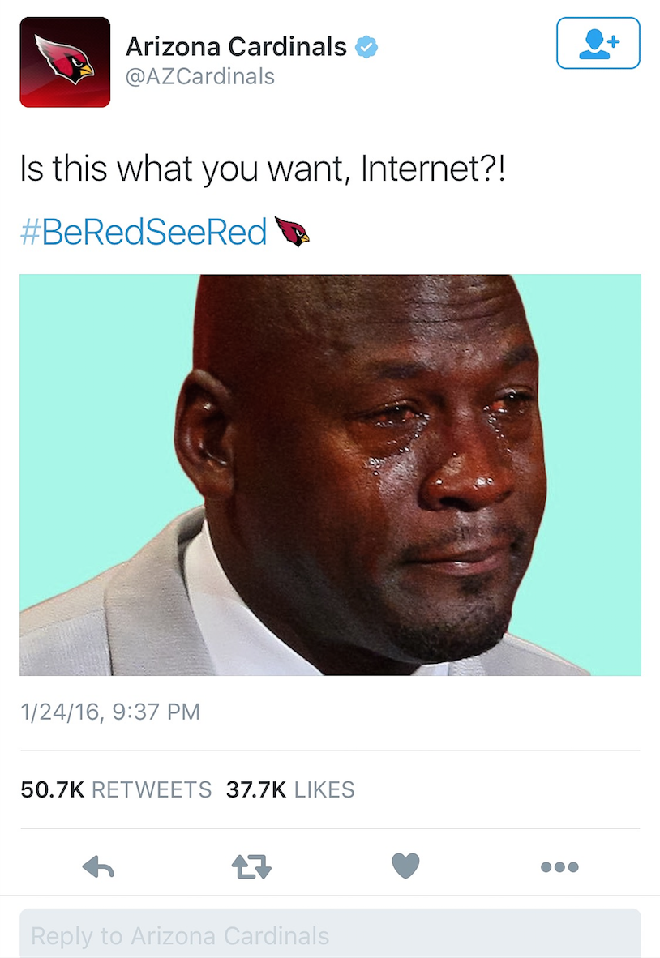660x958 pixels.
Task: View the 37.7K like count
Action: [x=256, y=789]
